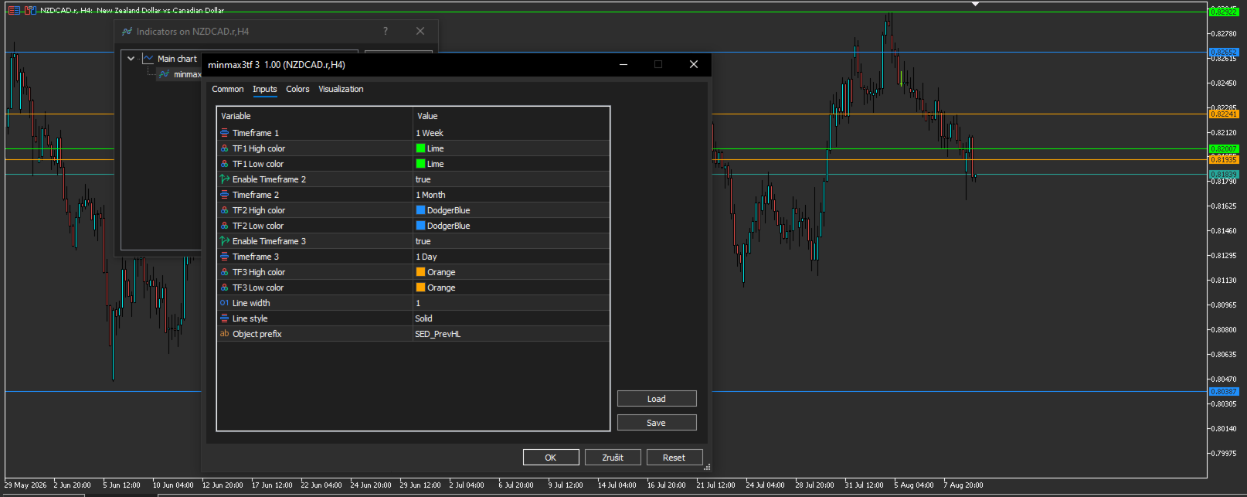The height and width of the screenshot is (497, 1247).
Task: Click the TF2 Low color row icon
Action: (225, 226)
